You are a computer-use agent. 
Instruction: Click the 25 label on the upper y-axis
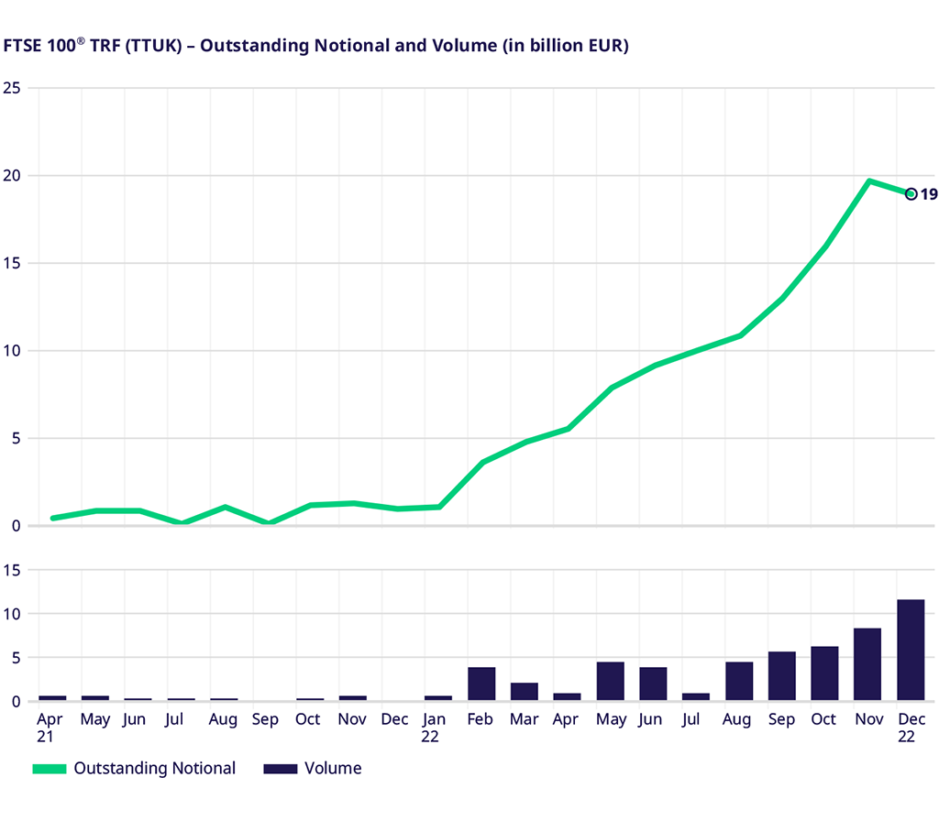pos(12,88)
